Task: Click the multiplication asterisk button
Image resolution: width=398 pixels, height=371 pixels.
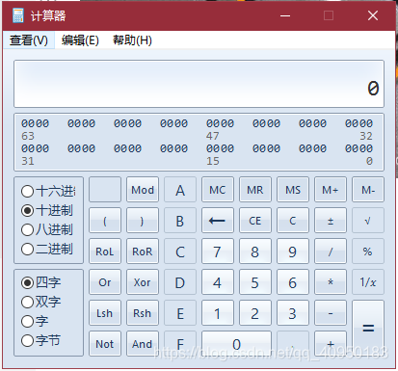Action: pyautogui.click(x=331, y=282)
